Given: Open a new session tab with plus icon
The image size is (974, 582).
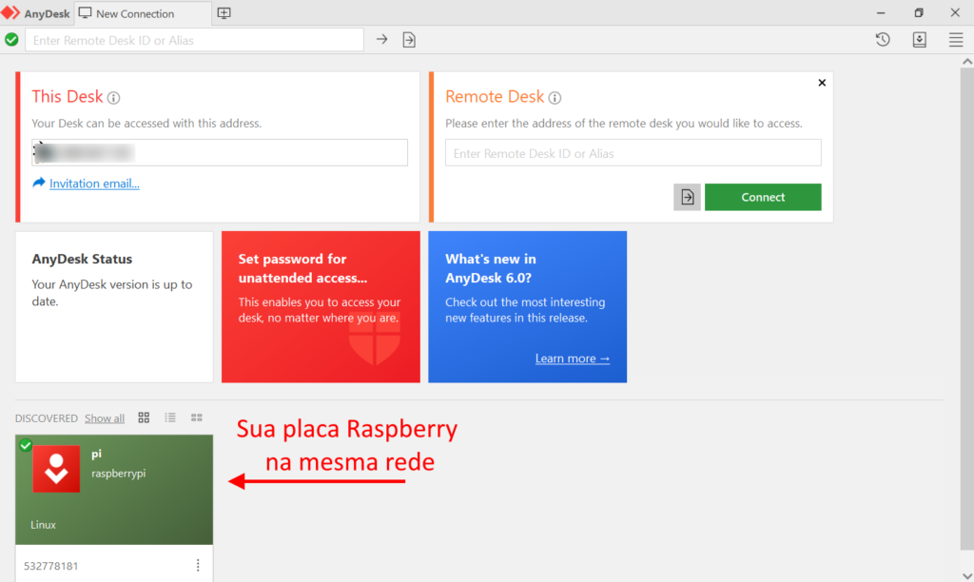Looking at the screenshot, I should [224, 13].
